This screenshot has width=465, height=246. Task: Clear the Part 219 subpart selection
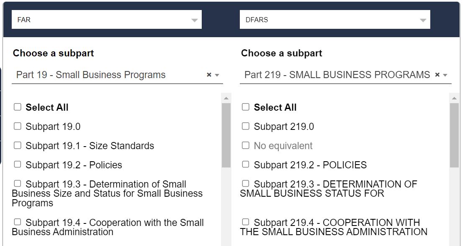pos(437,75)
